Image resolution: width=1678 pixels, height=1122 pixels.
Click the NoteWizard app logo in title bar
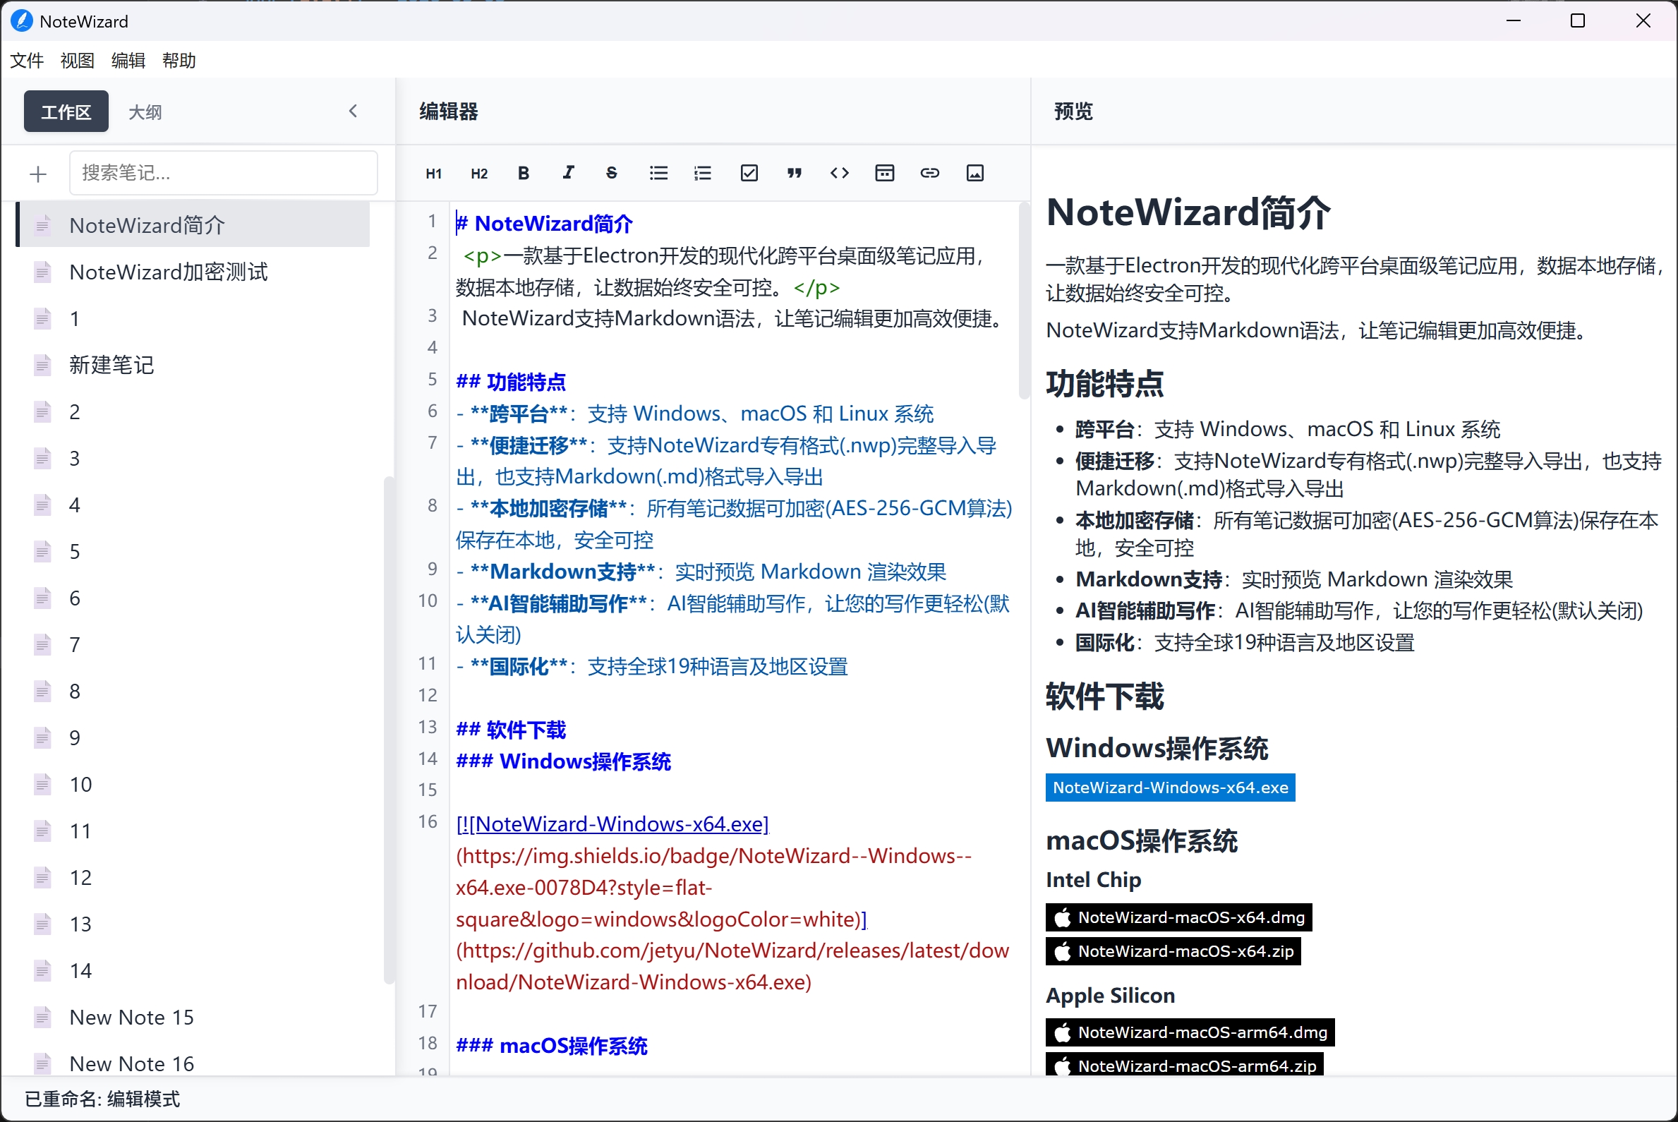21,20
